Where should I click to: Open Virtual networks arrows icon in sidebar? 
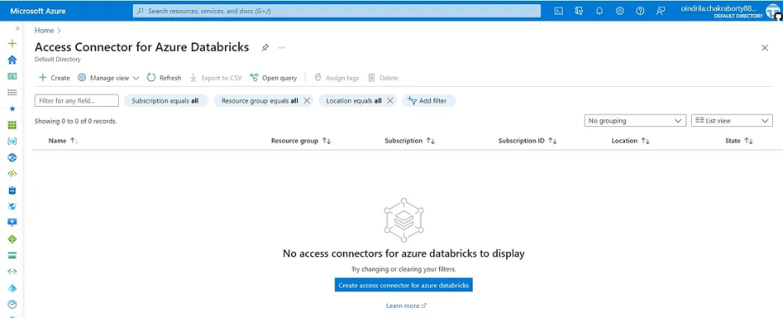pos(13,271)
